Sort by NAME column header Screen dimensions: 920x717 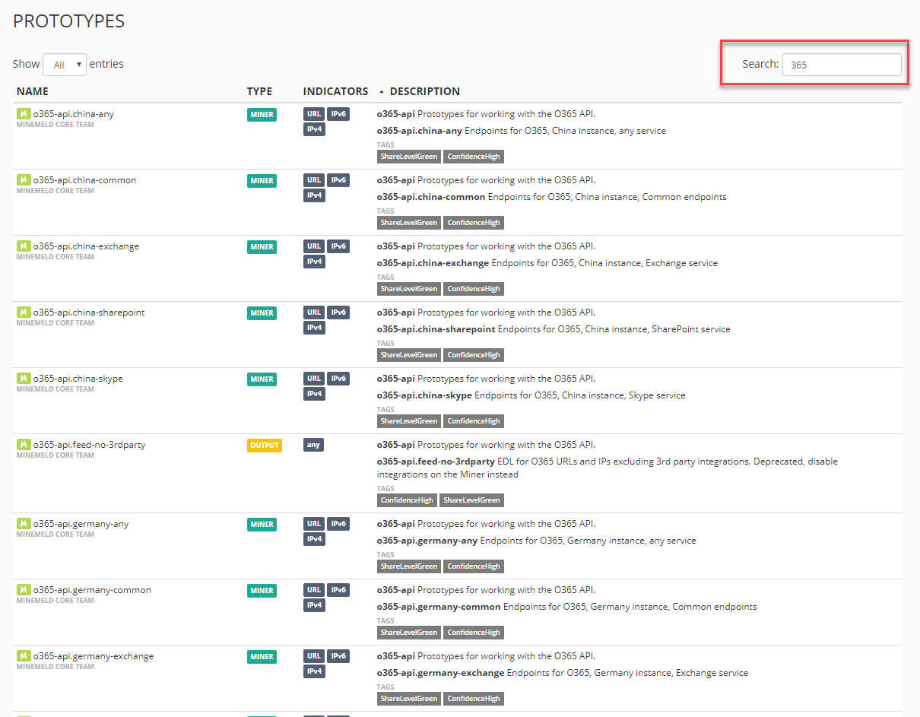point(33,91)
